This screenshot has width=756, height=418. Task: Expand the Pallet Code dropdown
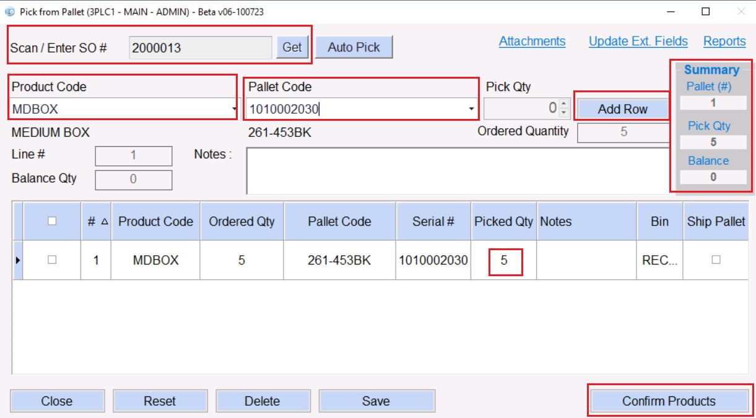[472, 109]
